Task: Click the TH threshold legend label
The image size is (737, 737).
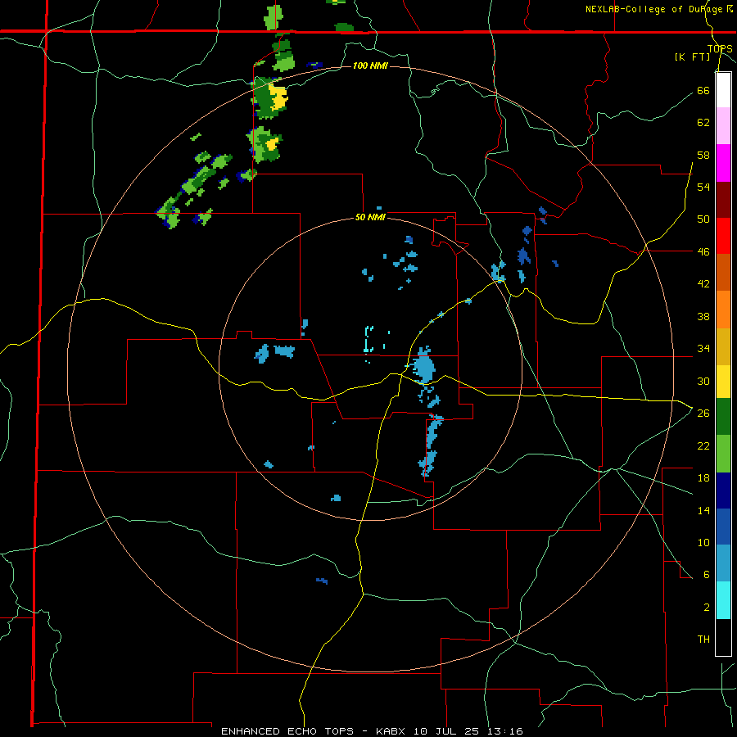Action: click(x=703, y=640)
